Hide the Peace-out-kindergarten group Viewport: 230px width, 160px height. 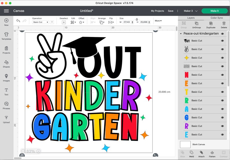(x=222, y=34)
